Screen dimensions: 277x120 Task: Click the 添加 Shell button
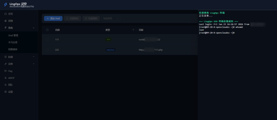pyautogui.click(x=53, y=18)
